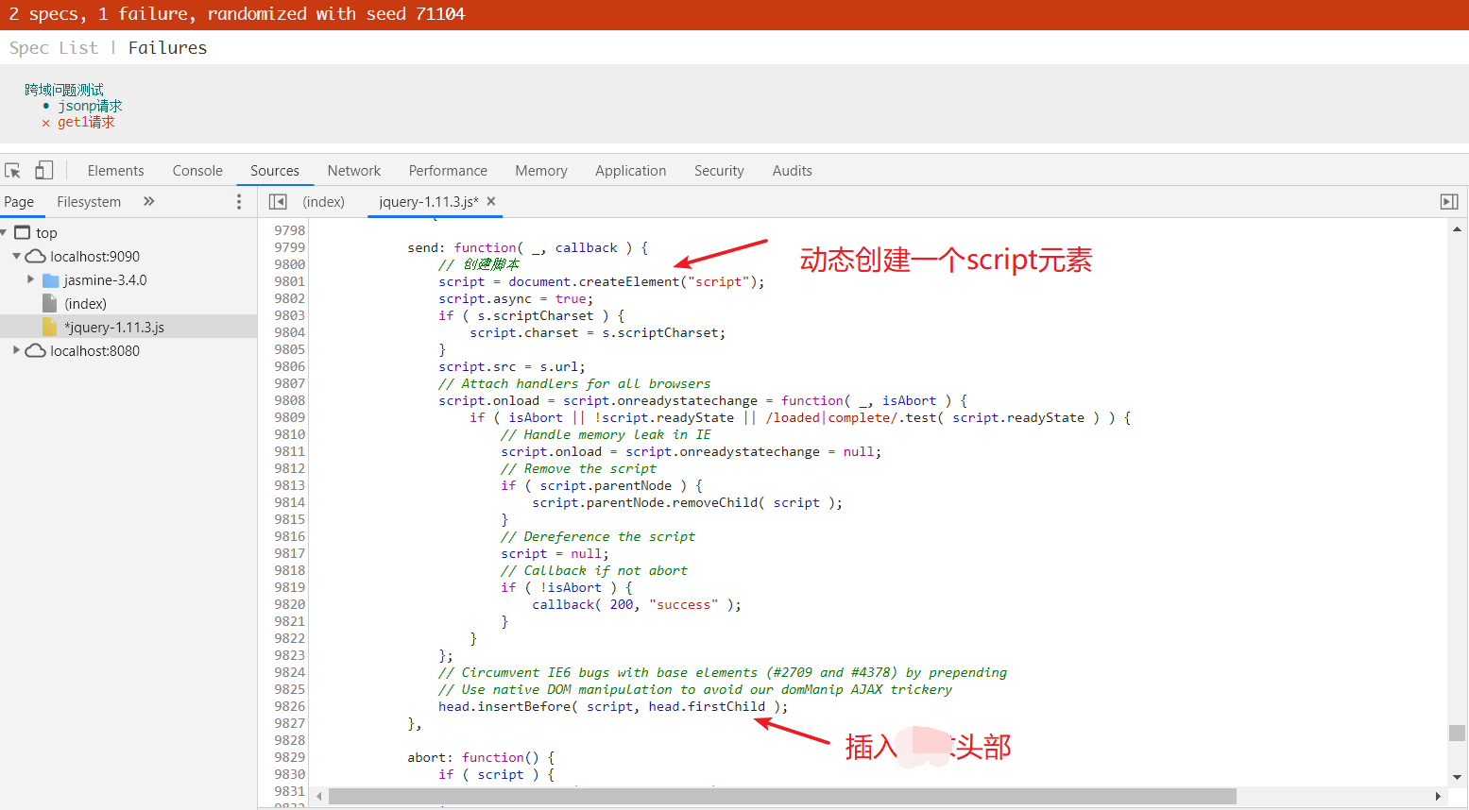Hide the navigator sidebar with the collapse control
Screen dimensions: 1469x810
278,201
